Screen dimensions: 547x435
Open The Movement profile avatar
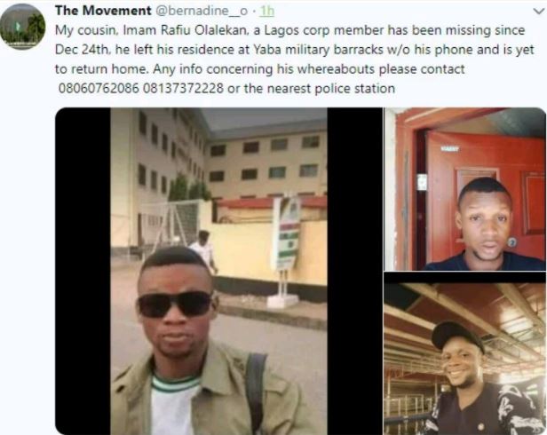22,27
